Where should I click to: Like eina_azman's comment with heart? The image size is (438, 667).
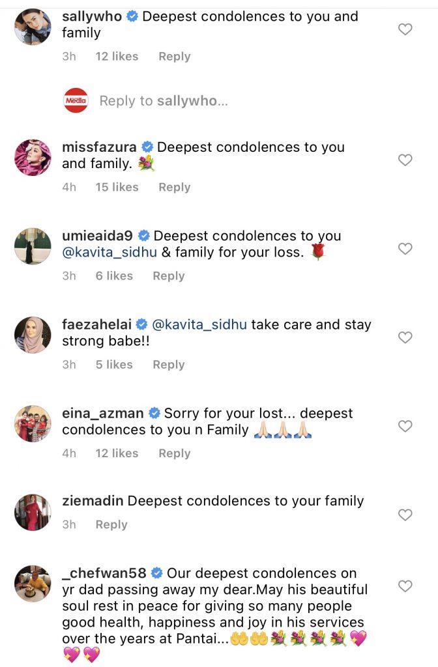pyautogui.click(x=405, y=426)
